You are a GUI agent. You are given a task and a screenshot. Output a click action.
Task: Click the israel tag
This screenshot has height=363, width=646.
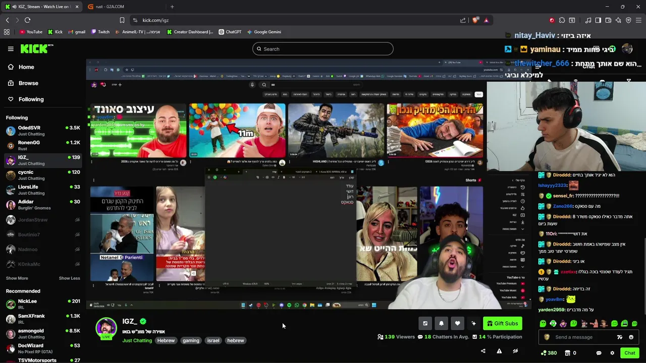213,341
